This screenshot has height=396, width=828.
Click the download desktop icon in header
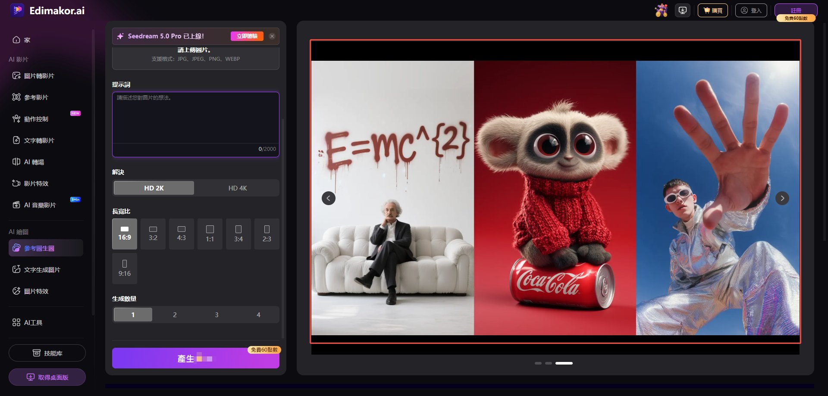(x=683, y=10)
